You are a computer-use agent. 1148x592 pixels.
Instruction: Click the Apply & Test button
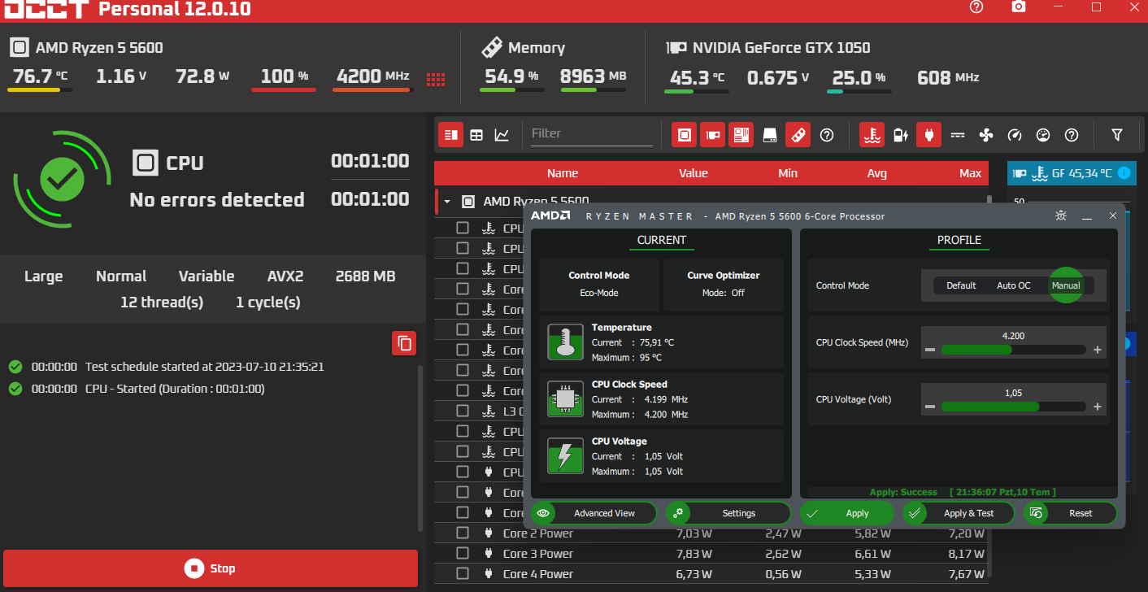pos(959,513)
